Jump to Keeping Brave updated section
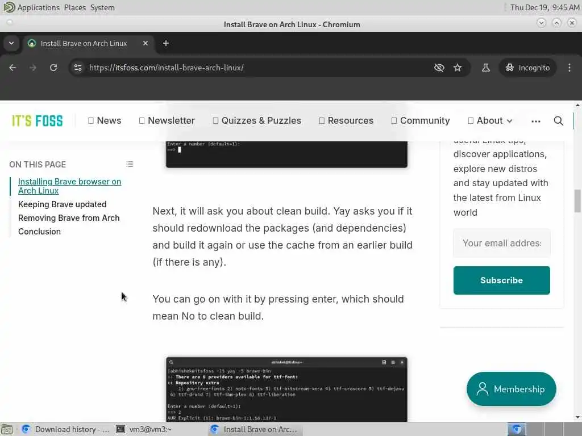Viewport: 582px width, 436px height. coord(63,204)
